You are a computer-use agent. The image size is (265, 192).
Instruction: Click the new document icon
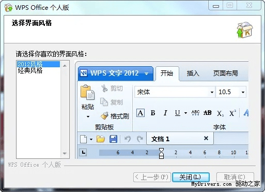click(x=84, y=139)
